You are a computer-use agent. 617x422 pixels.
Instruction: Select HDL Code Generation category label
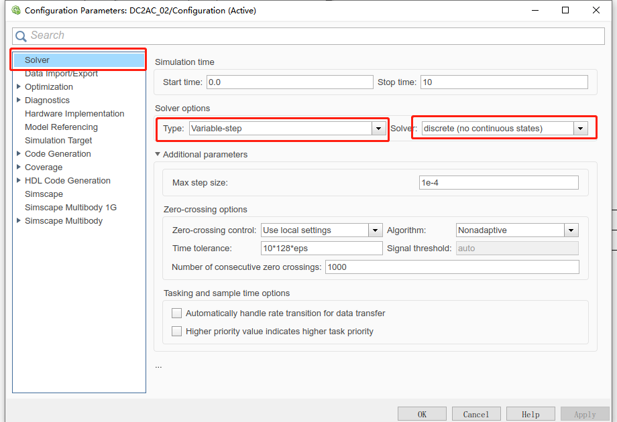(x=67, y=180)
